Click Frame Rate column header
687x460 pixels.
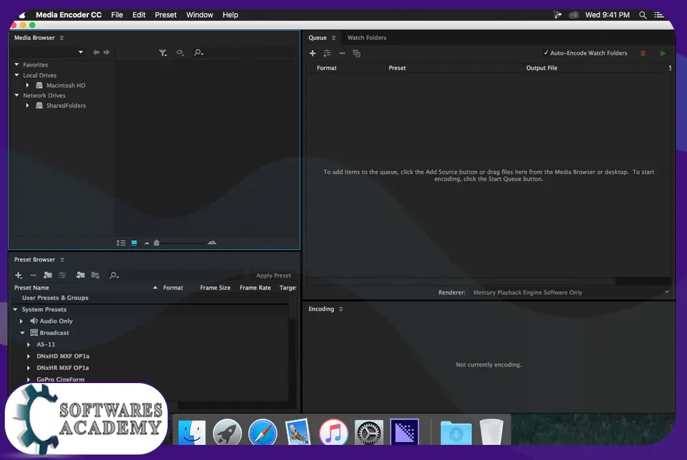255,288
